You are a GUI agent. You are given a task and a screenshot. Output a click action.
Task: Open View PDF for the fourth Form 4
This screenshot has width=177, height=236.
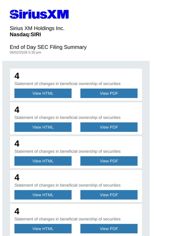109,195
